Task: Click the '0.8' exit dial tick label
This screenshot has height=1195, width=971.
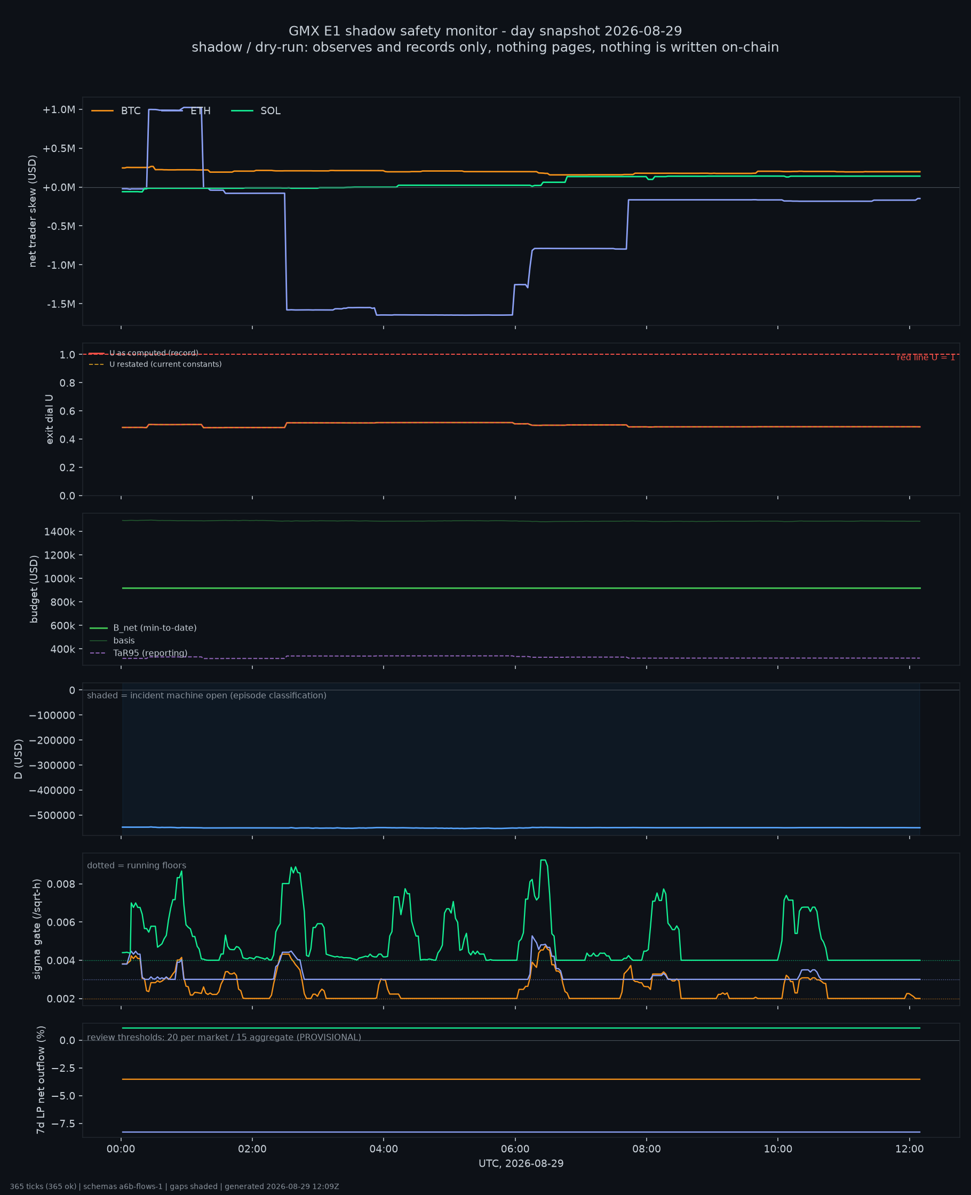Action: pyautogui.click(x=67, y=383)
